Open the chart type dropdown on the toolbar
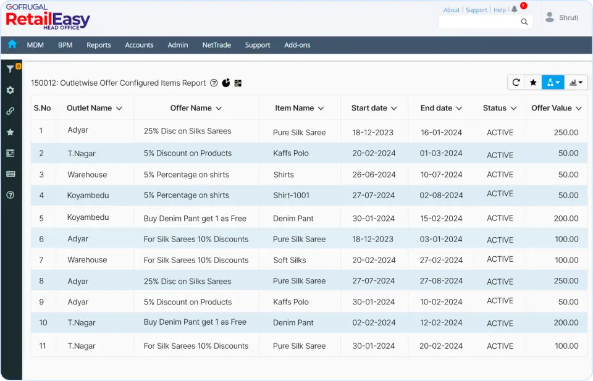This screenshot has width=593, height=381. (575, 82)
